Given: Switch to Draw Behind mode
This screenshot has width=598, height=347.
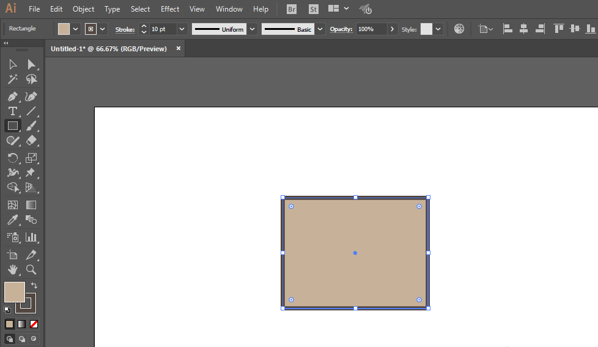Looking at the screenshot, I should click(22, 338).
